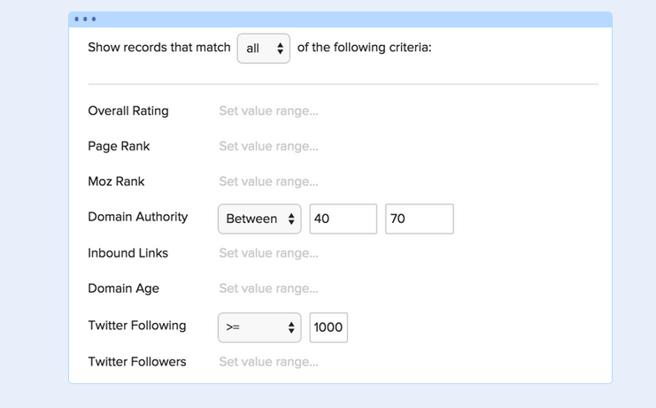Click the Twitter Following label
Image resolution: width=656 pixels, height=408 pixels.
pos(137,326)
